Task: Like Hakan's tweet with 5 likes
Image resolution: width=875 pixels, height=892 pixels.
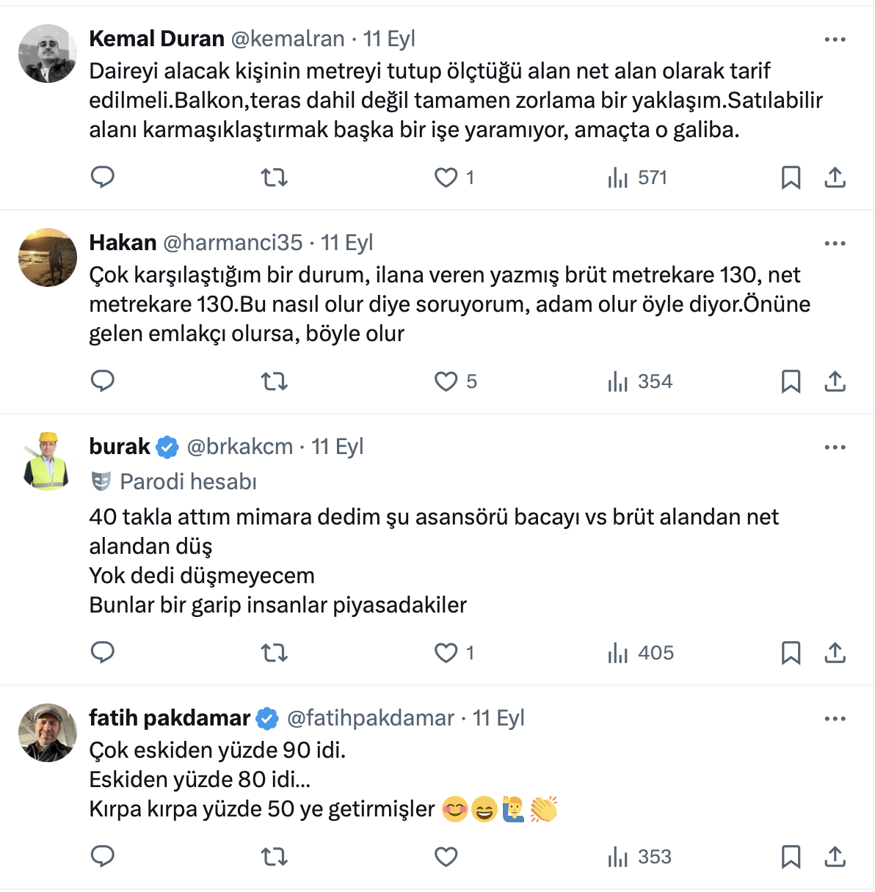Action: tap(446, 381)
